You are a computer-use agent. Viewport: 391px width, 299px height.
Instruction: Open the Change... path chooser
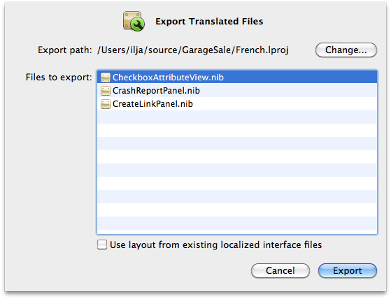click(346, 50)
